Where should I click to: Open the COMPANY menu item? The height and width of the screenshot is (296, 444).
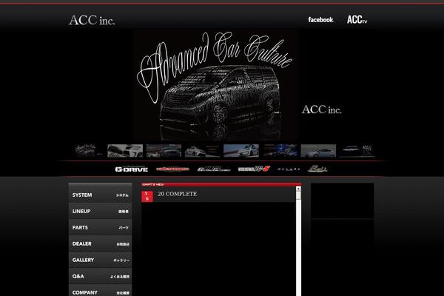[x=100, y=291]
